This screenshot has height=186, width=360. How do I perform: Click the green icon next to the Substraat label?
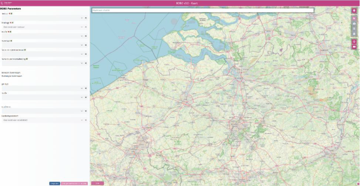tap(11, 41)
